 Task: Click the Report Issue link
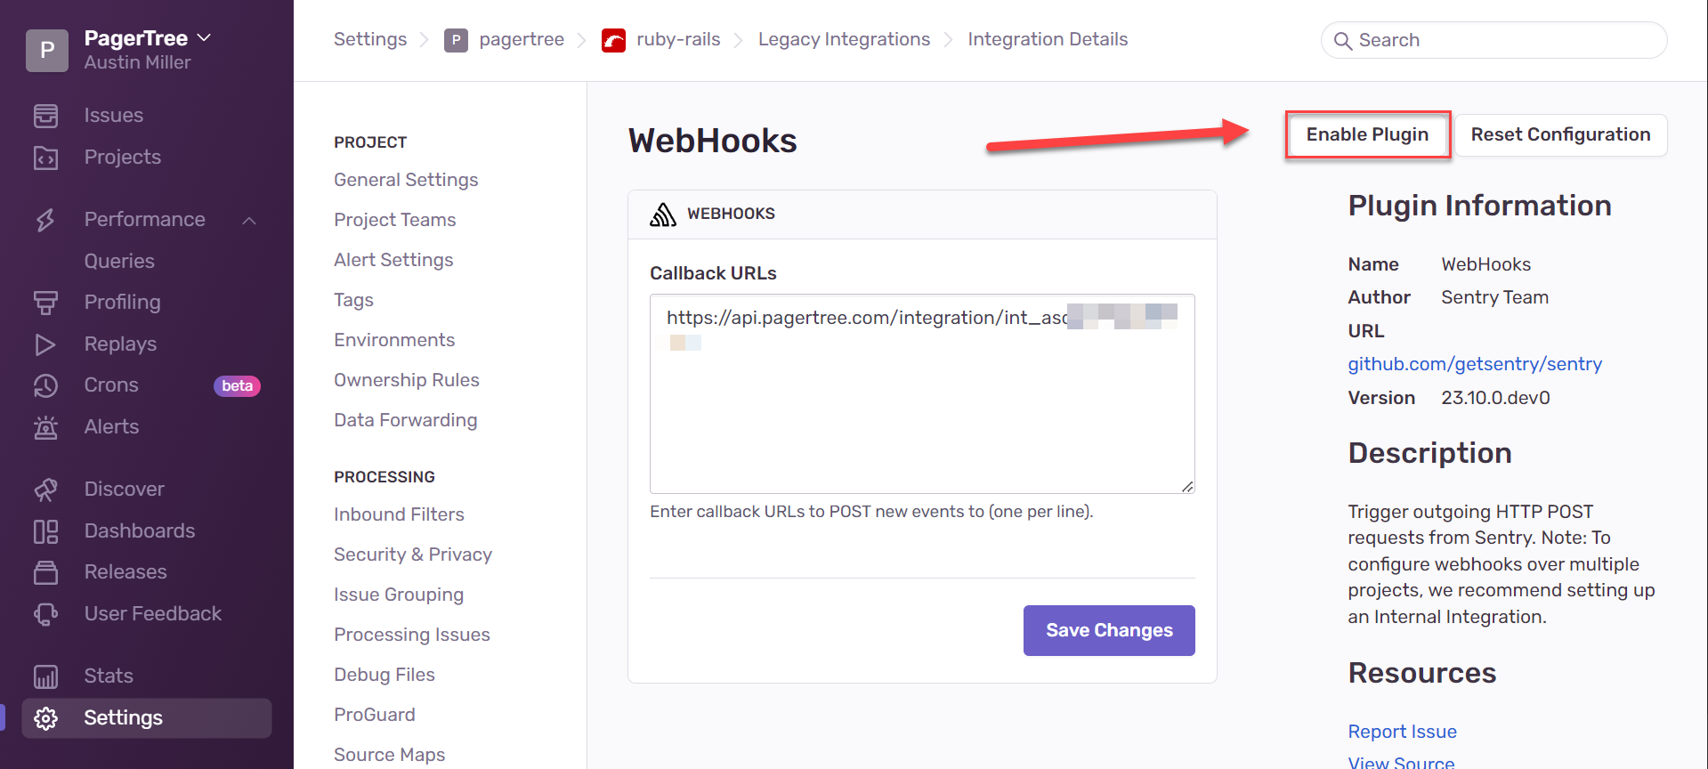pyautogui.click(x=1402, y=732)
